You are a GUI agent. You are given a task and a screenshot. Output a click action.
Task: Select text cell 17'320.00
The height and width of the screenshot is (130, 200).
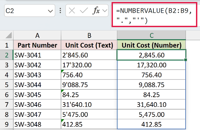pyautogui.click(x=89, y=65)
